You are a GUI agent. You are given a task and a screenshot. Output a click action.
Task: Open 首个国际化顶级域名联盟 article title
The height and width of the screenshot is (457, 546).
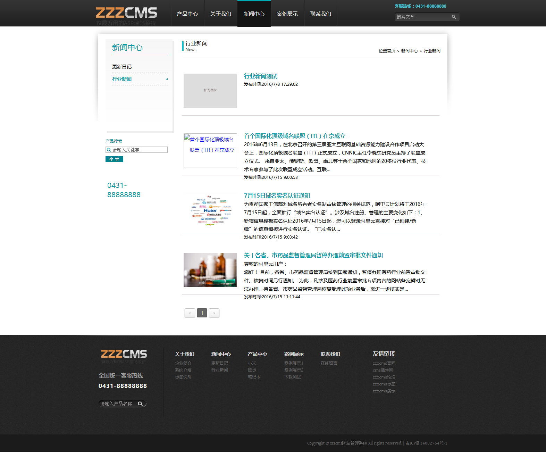pos(295,136)
